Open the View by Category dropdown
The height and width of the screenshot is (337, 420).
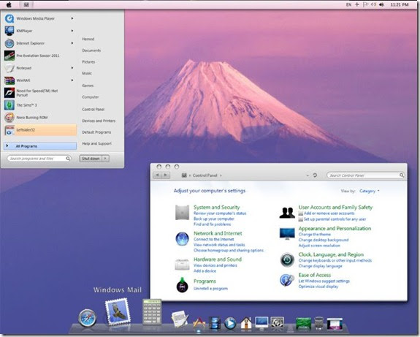[370, 191]
